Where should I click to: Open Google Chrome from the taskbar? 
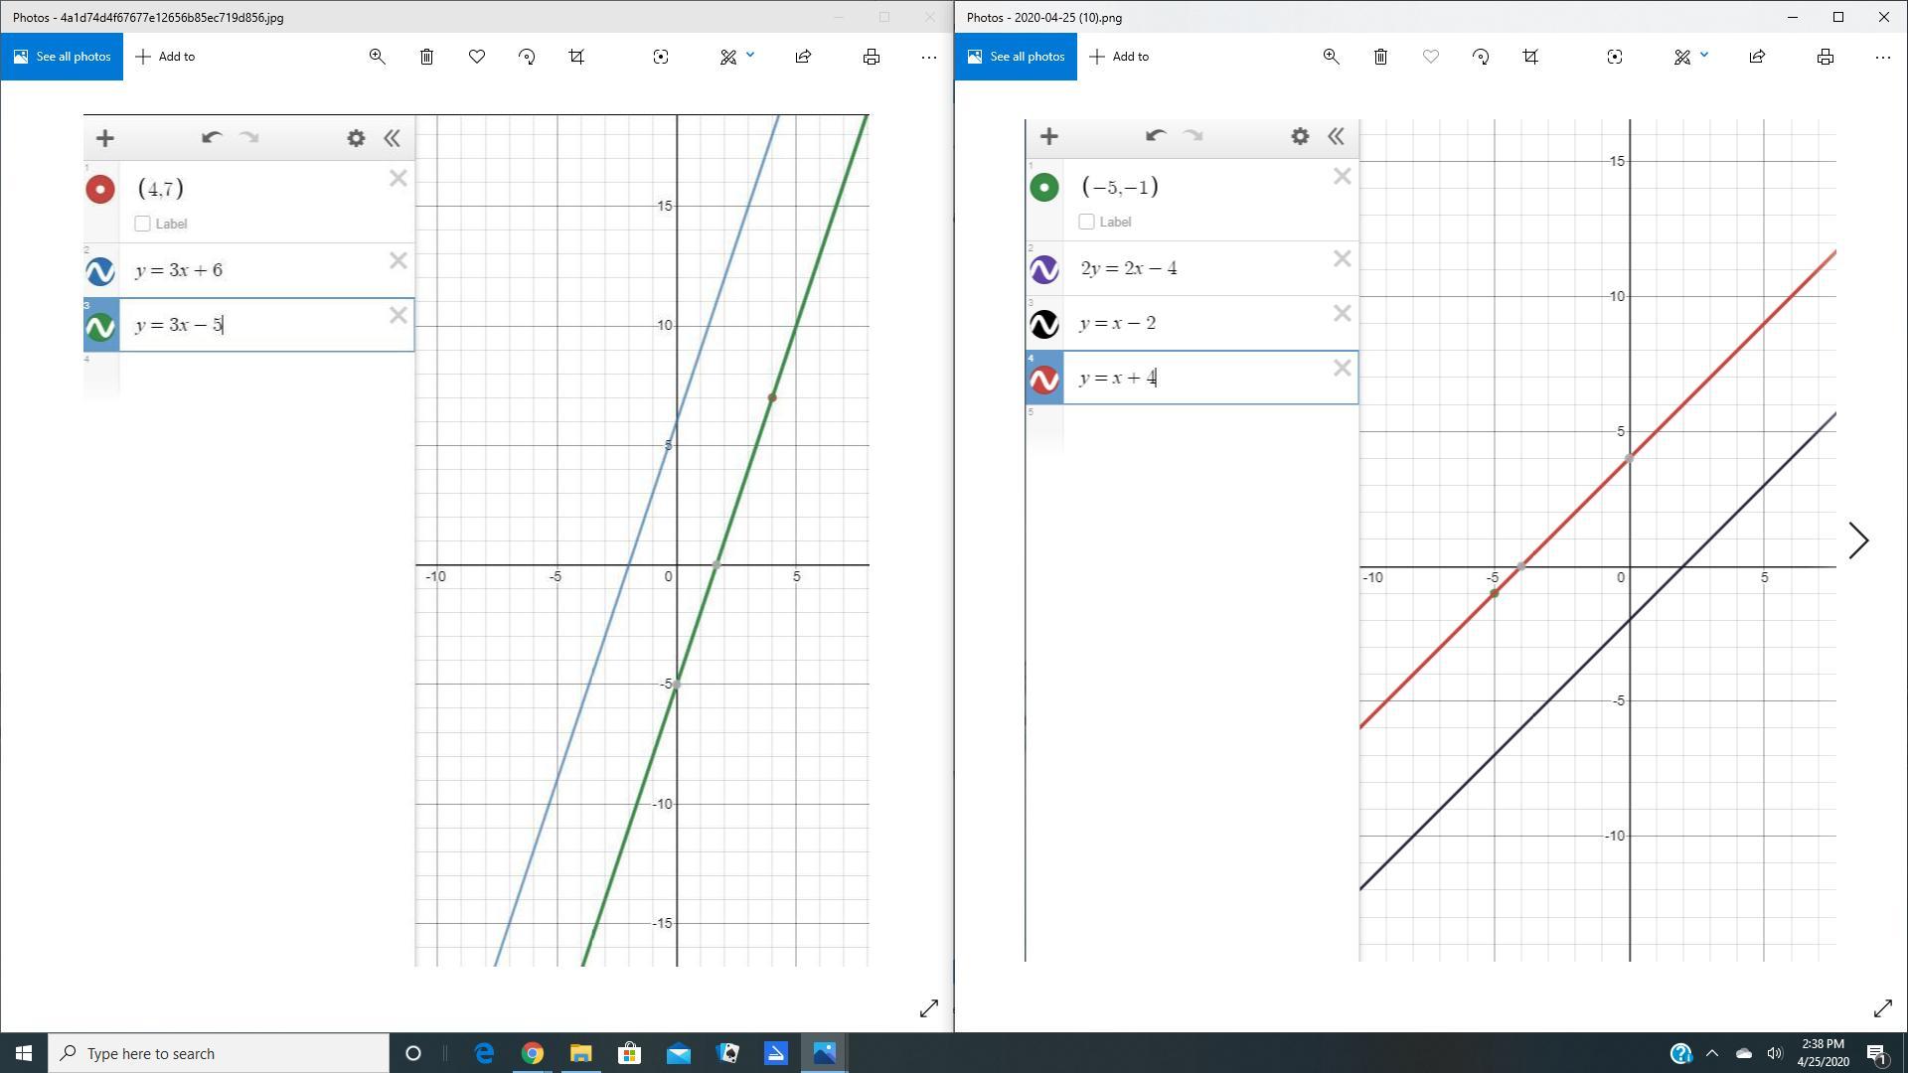[x=533, y=1053]
